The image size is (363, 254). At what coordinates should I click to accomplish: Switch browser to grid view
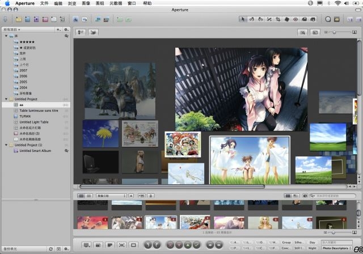(81, 196)
